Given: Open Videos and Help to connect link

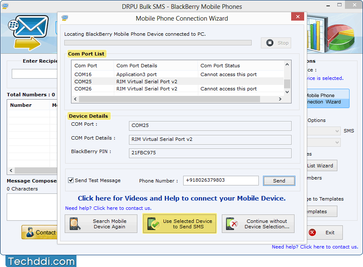Looking at the screenshot, I should pos(181,198).
